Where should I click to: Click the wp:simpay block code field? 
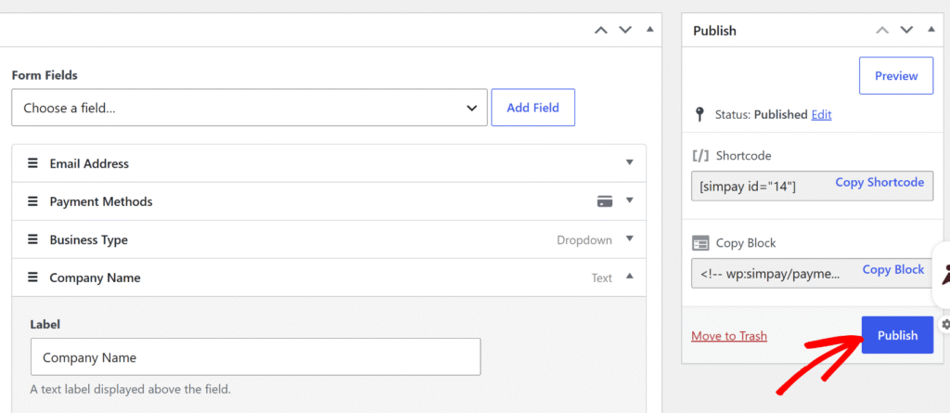[812, 274]
